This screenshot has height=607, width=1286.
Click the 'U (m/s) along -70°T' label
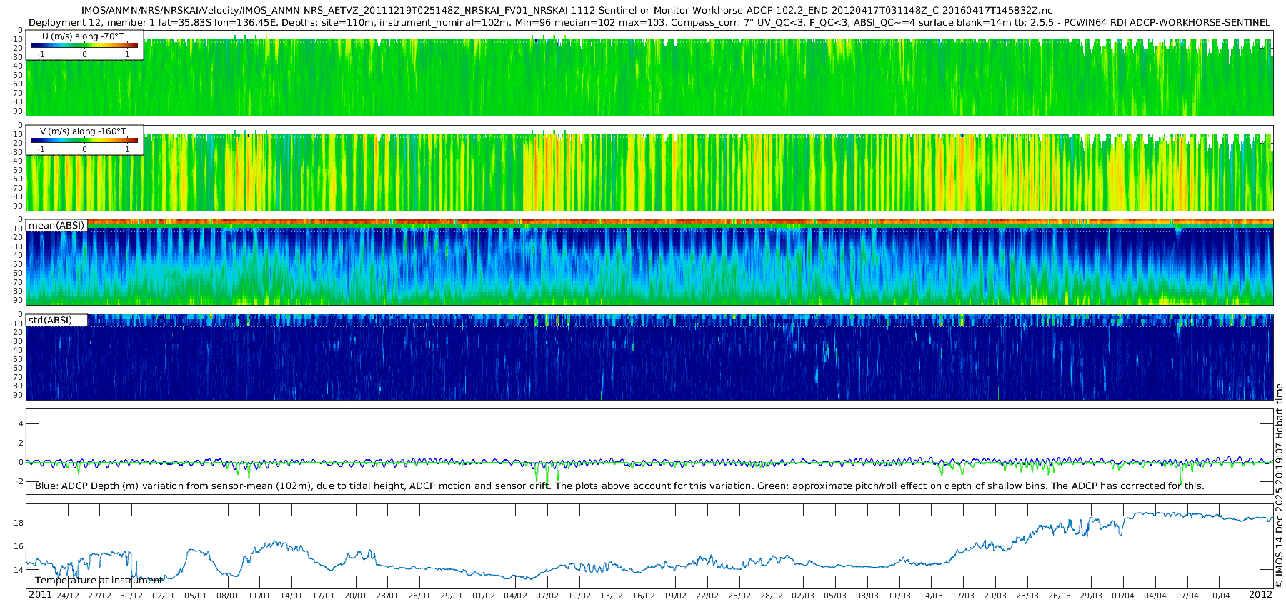coord(83,36)
